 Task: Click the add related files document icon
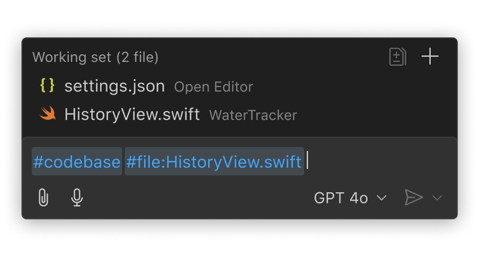tap(398, 57)
